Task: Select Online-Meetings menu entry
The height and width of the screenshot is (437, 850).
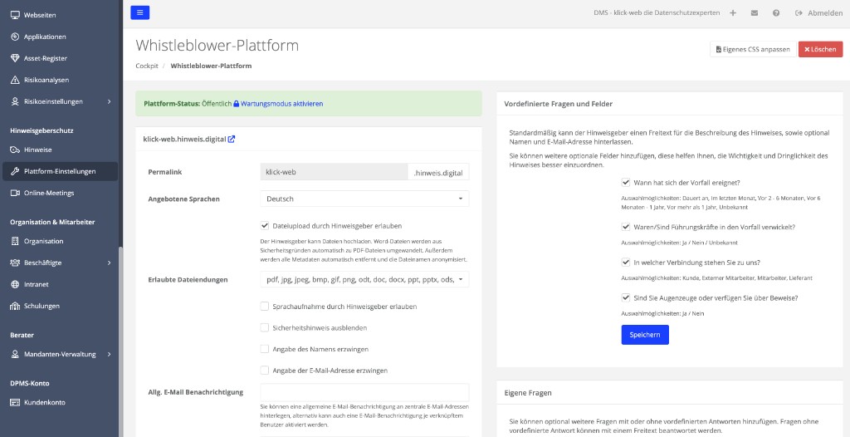Action: 59,193
